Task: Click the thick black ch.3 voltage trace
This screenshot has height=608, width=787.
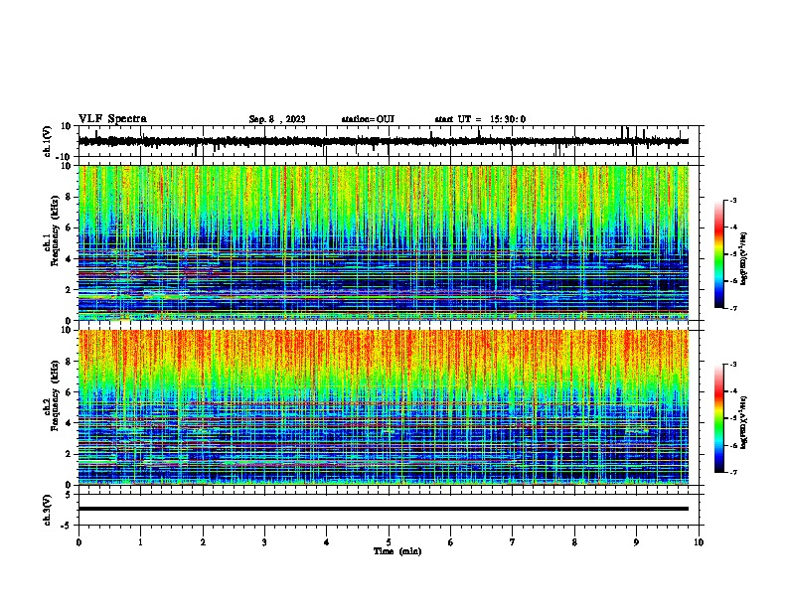Action: point(383,509)
